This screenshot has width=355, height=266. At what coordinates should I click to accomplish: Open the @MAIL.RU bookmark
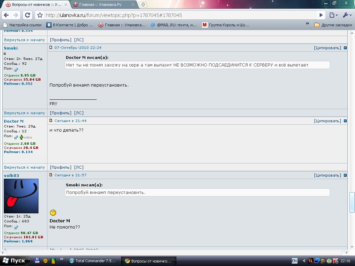[174, 25]
